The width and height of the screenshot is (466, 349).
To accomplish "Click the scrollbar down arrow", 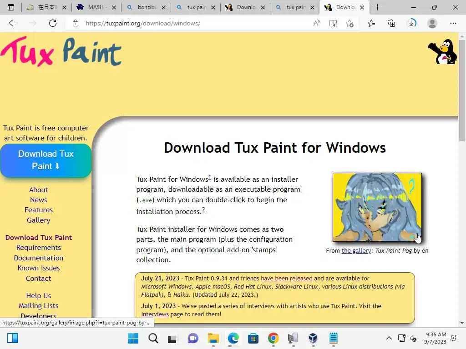I will coord(462,323).
